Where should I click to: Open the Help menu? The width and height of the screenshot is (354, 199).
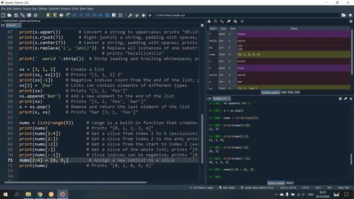(x=90, y=9)
